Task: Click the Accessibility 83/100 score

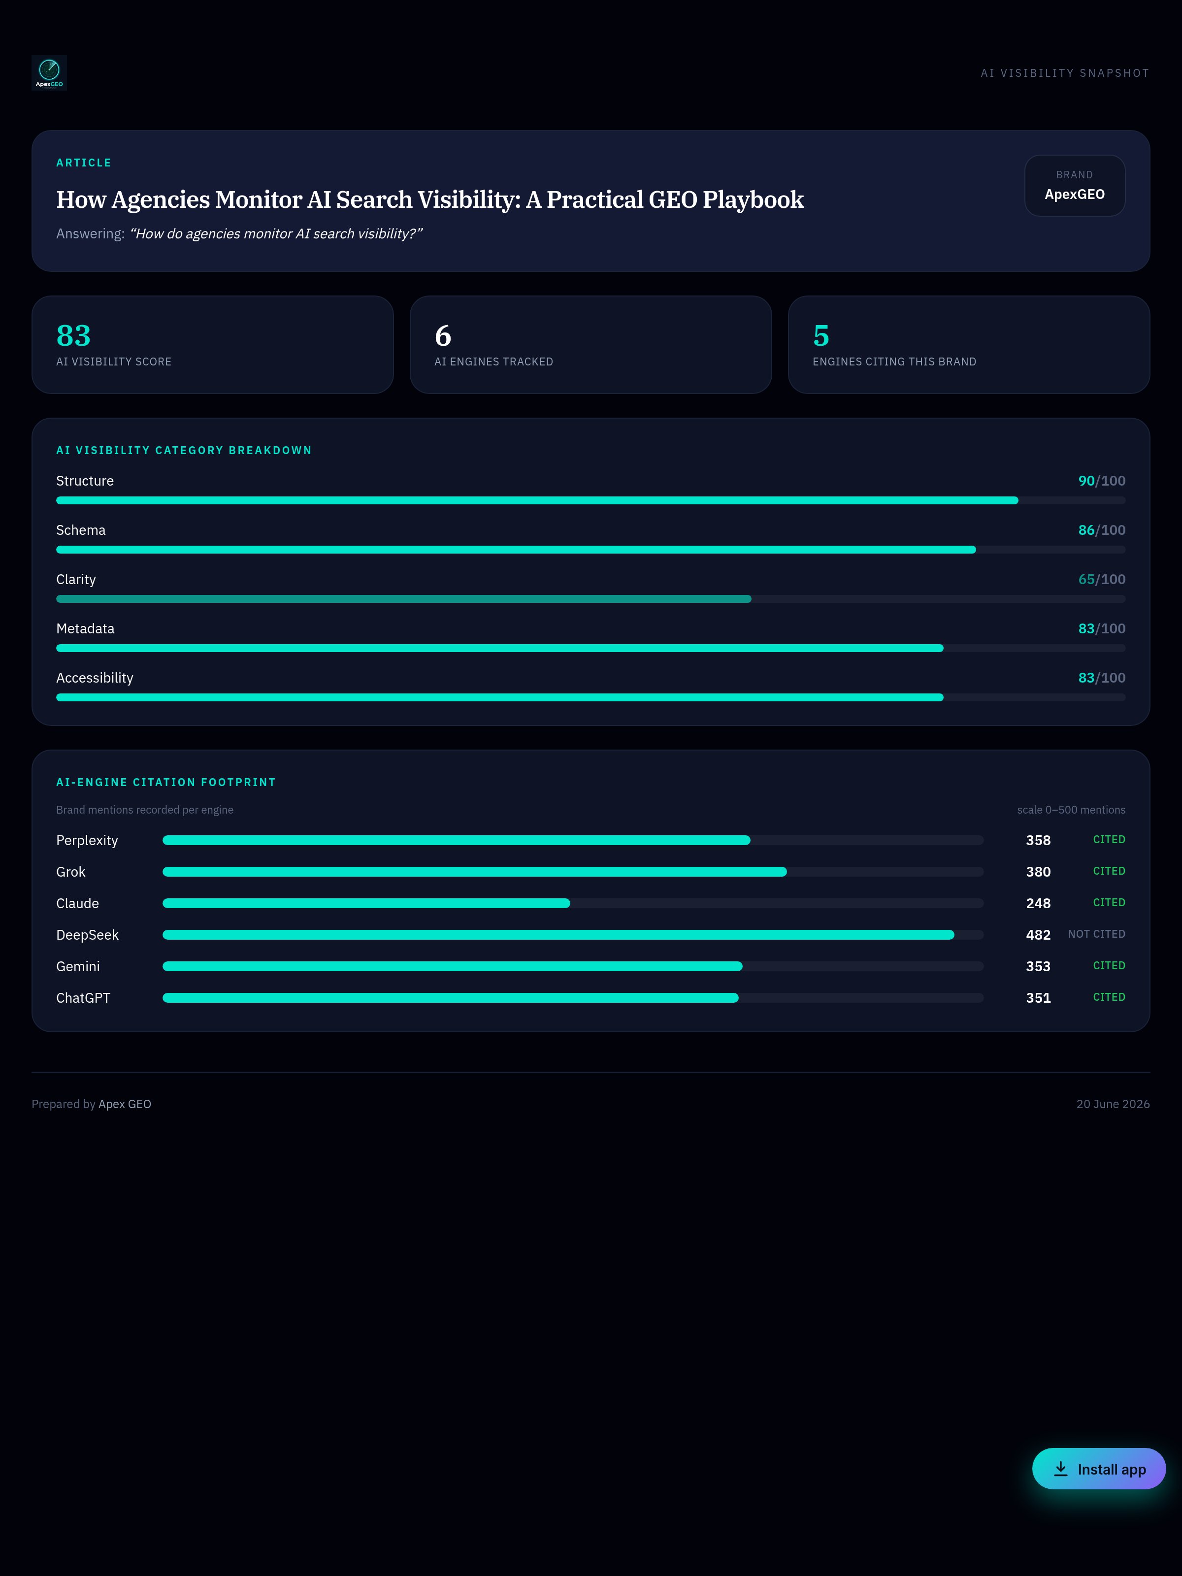Action: pos(1102,678)
